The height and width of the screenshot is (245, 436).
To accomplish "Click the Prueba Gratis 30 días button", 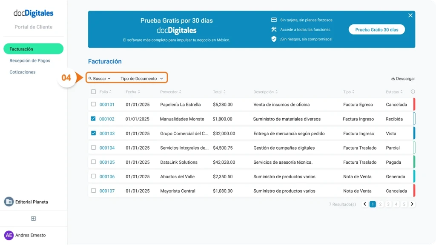I will pyautogui.click(x=376, y=29).
